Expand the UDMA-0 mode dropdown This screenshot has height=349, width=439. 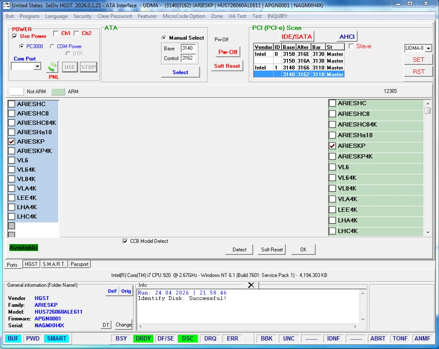tap(428, 49)
